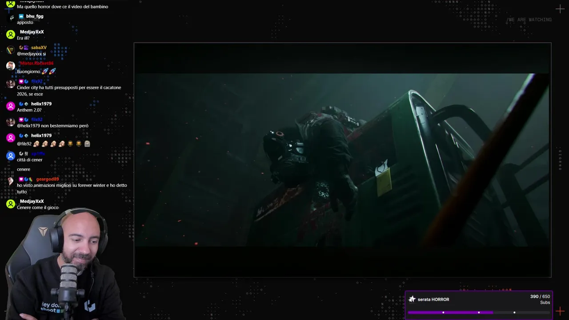Open helix1979 username above 'Anthem 2.0?'

(41, 104)
